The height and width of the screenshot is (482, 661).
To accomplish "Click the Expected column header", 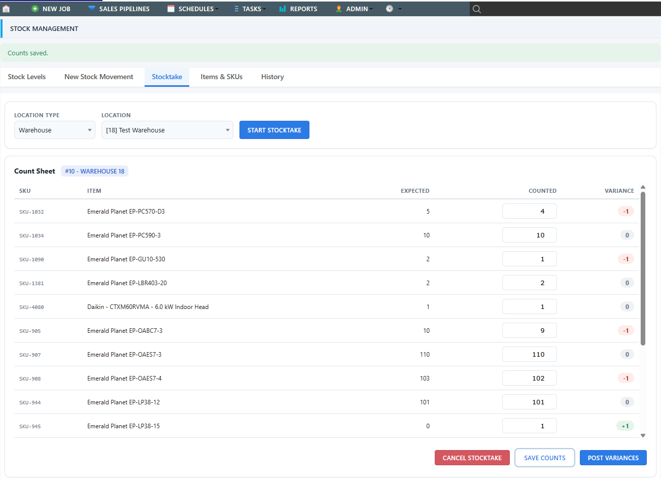I will 415,191.
